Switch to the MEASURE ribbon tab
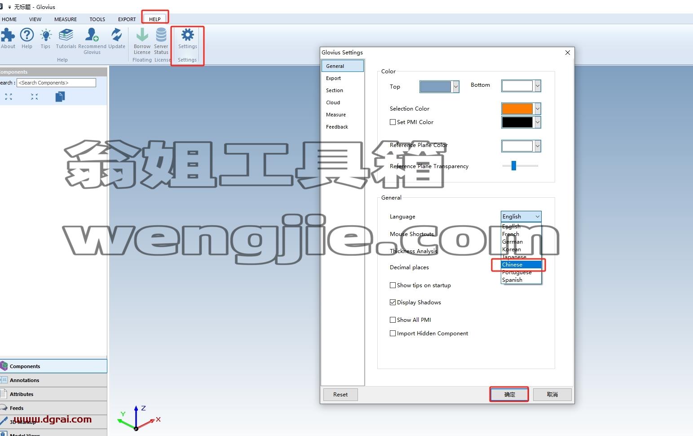The width and height of the screenshot is (693, 436). (66, 19)
